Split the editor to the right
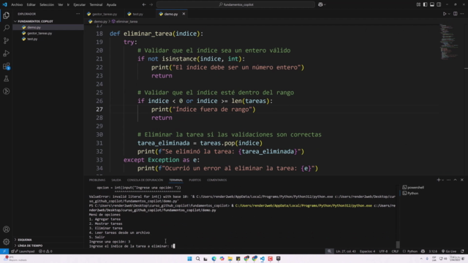This screenshot has width=468, height=263. tap(455, 14)
